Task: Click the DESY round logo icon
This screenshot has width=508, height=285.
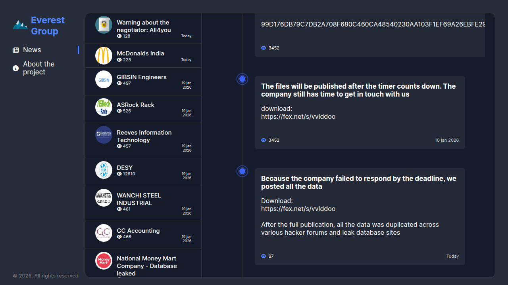Action: tap(104, 170)
